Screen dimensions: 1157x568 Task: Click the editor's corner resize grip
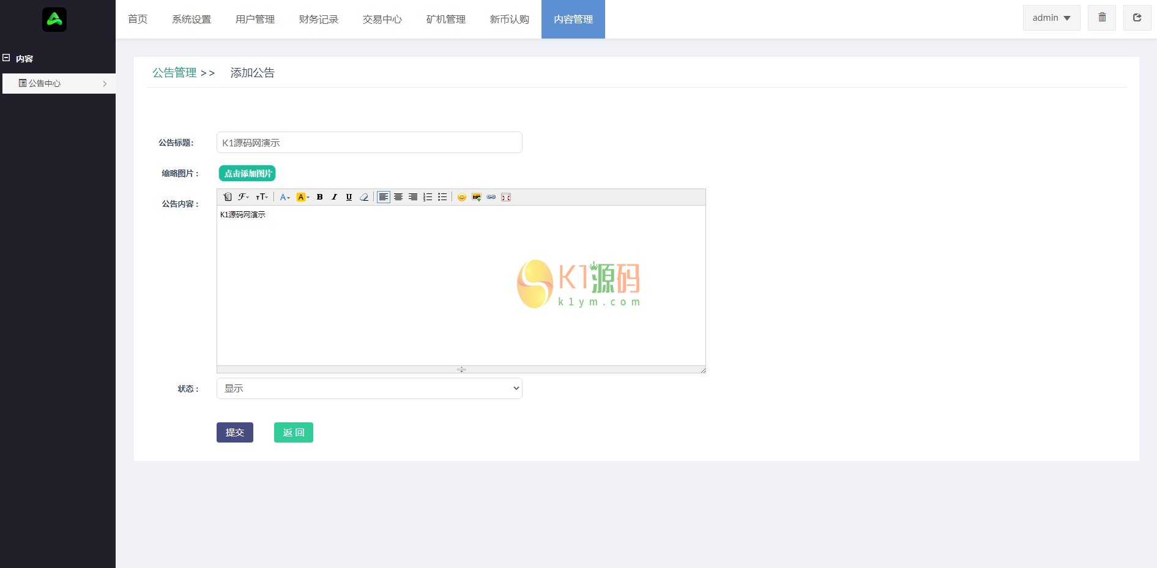703,370
